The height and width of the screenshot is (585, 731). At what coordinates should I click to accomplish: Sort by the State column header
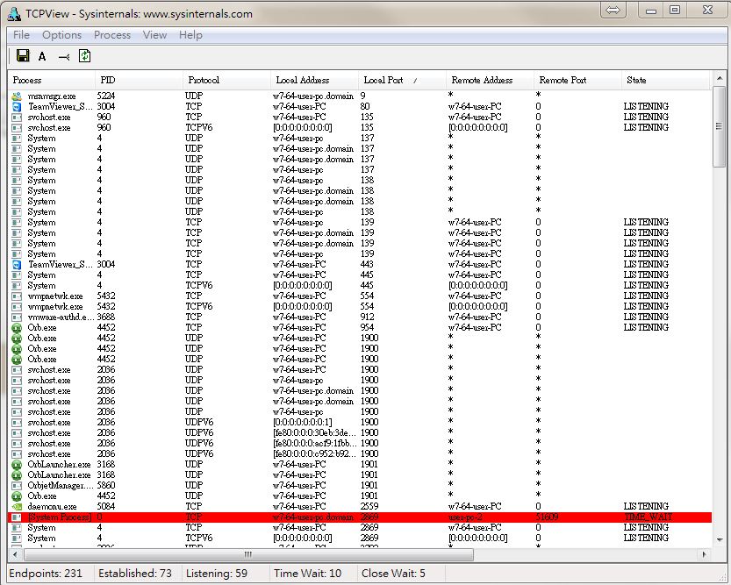(x=665, y=80)
